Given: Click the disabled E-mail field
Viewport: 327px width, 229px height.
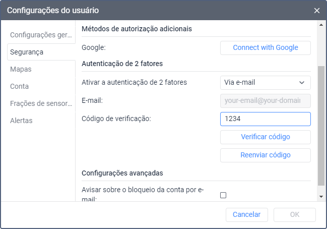Looking at the screenshot, I should (265, 100).
